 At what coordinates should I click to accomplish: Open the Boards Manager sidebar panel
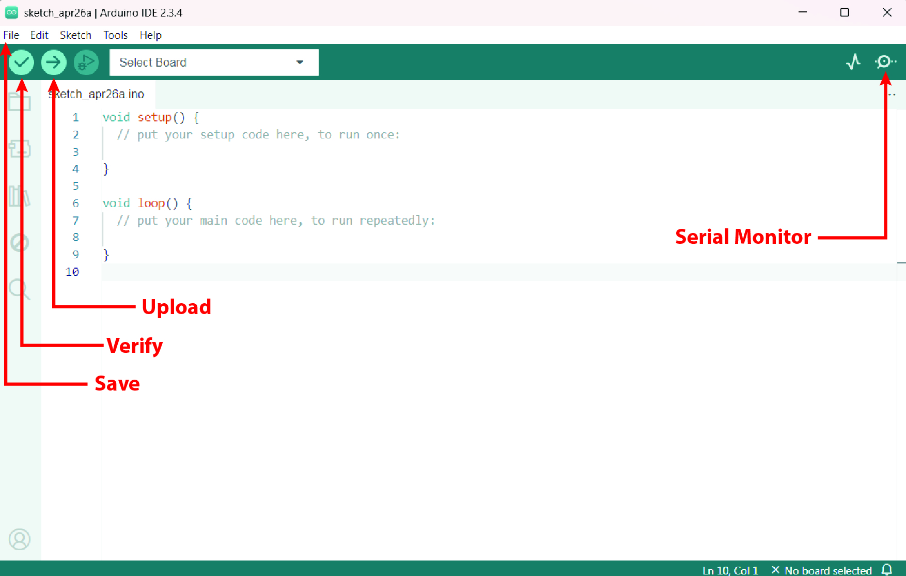tap(20, 149)
